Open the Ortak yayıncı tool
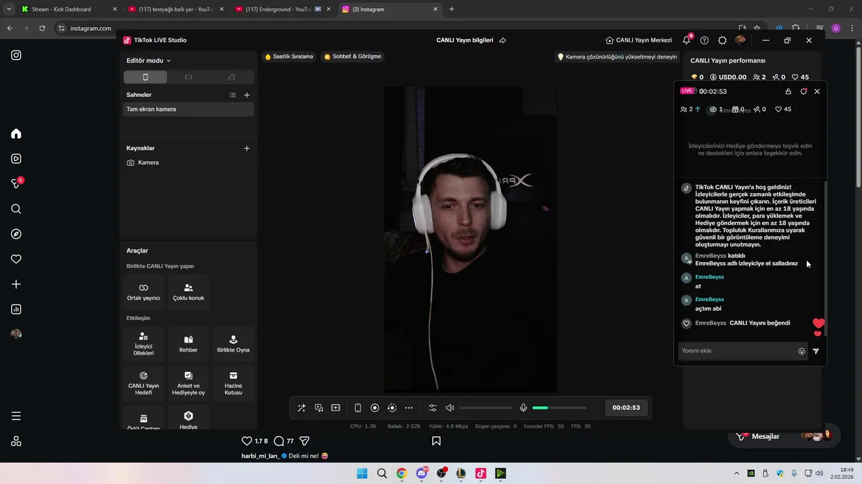Screen dimensions: 862x484 click(143, 292)
